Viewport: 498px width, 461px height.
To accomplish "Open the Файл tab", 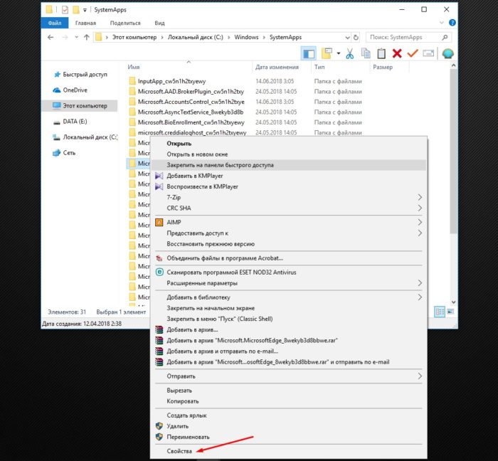I will (x=55, y=23).
